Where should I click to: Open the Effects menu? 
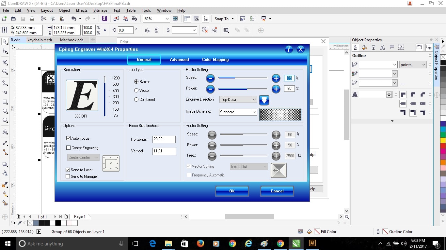click(x=82, y=10)
